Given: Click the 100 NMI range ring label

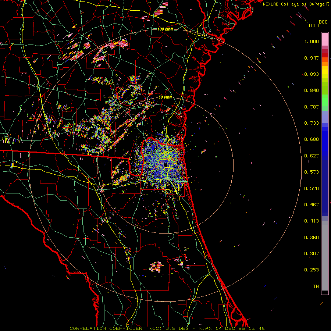Looking at the screenshot, I should coord(165,29).
